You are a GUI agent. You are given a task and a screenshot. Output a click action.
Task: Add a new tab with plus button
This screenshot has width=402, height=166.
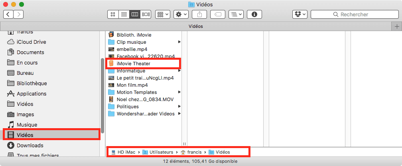[397, 26]
